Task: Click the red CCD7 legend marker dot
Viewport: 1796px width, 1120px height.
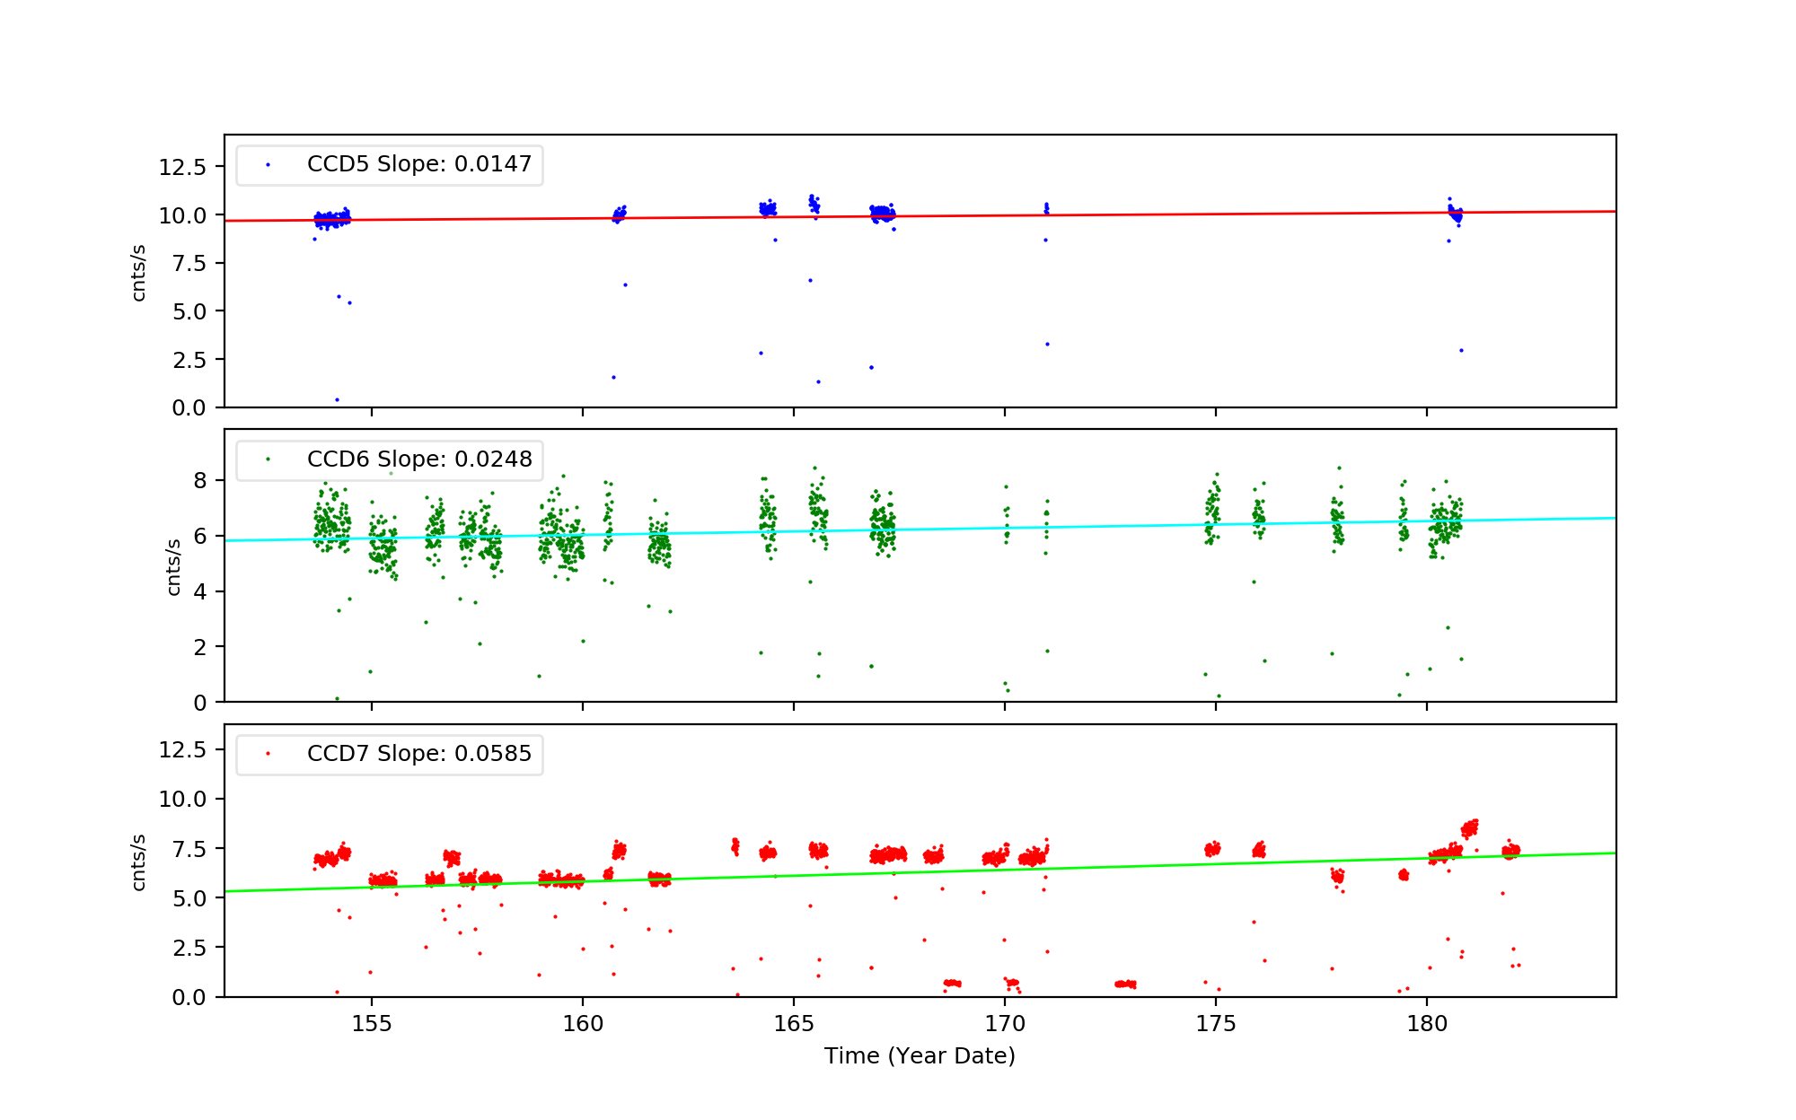Action: [x=268, y=754]
